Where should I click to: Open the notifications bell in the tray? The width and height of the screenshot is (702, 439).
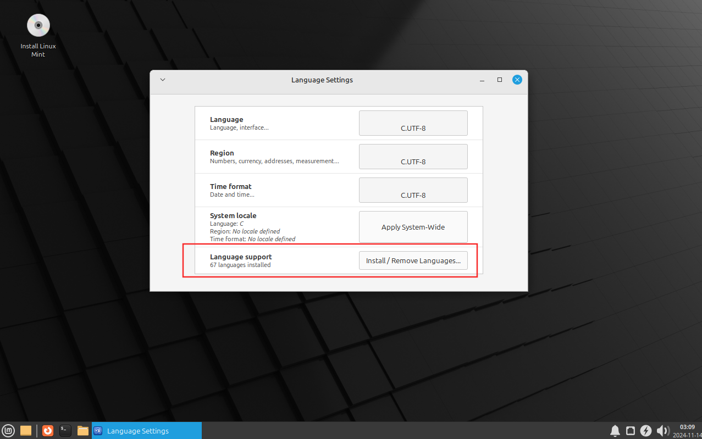[x=615, y=431]
